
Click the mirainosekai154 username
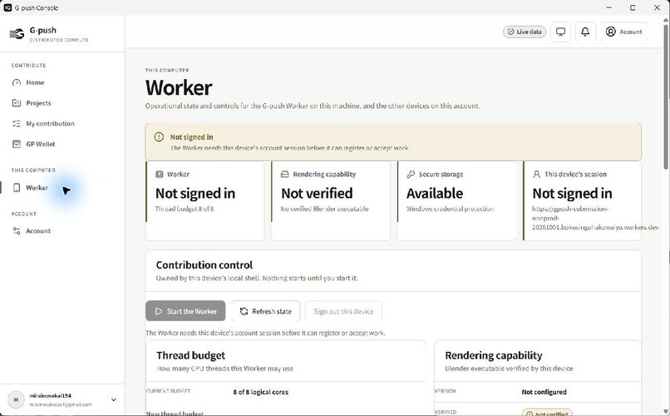click(50, 395)
